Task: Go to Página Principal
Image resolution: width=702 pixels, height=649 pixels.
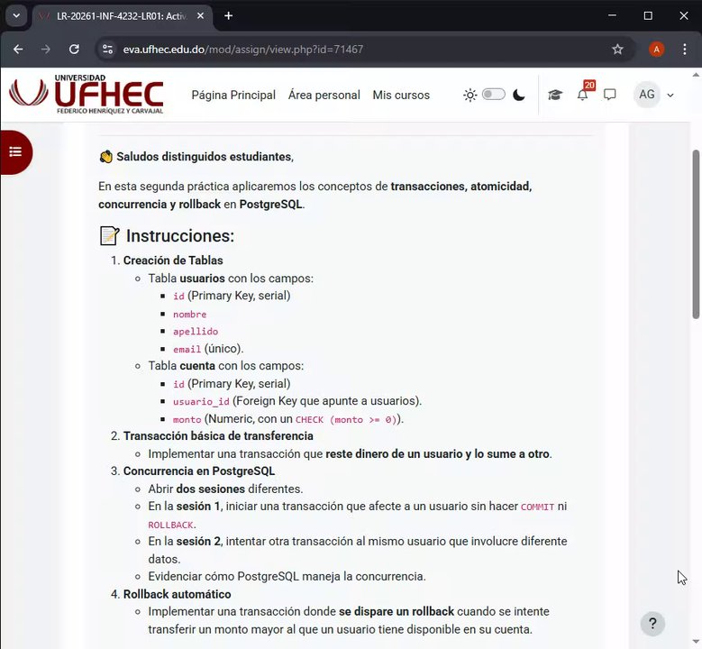Action: point(233,95)
